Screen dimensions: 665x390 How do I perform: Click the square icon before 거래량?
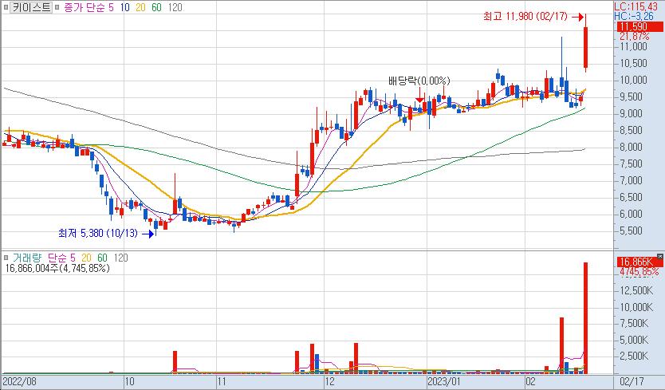pos(6,258)
